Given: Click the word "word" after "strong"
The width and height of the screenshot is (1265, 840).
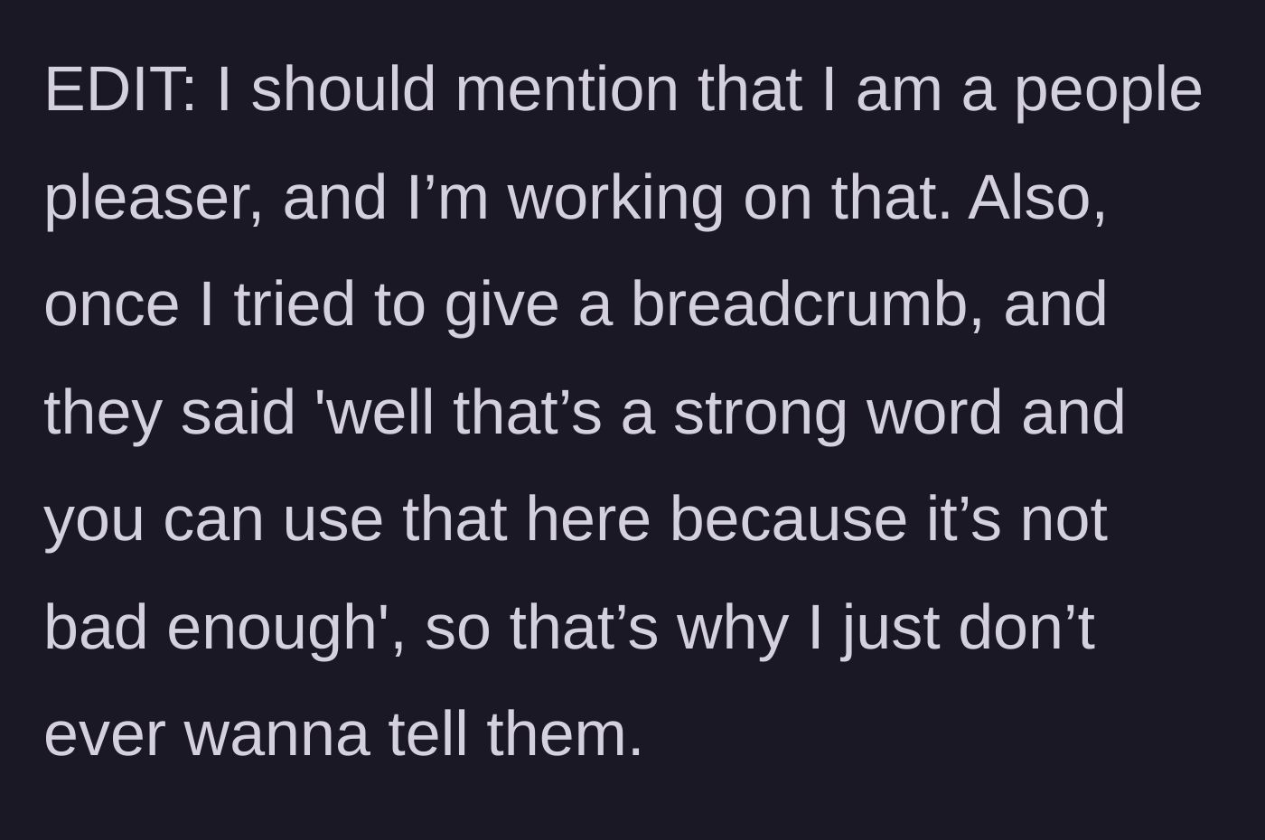Looking at the screenshot, I should 934,413.
